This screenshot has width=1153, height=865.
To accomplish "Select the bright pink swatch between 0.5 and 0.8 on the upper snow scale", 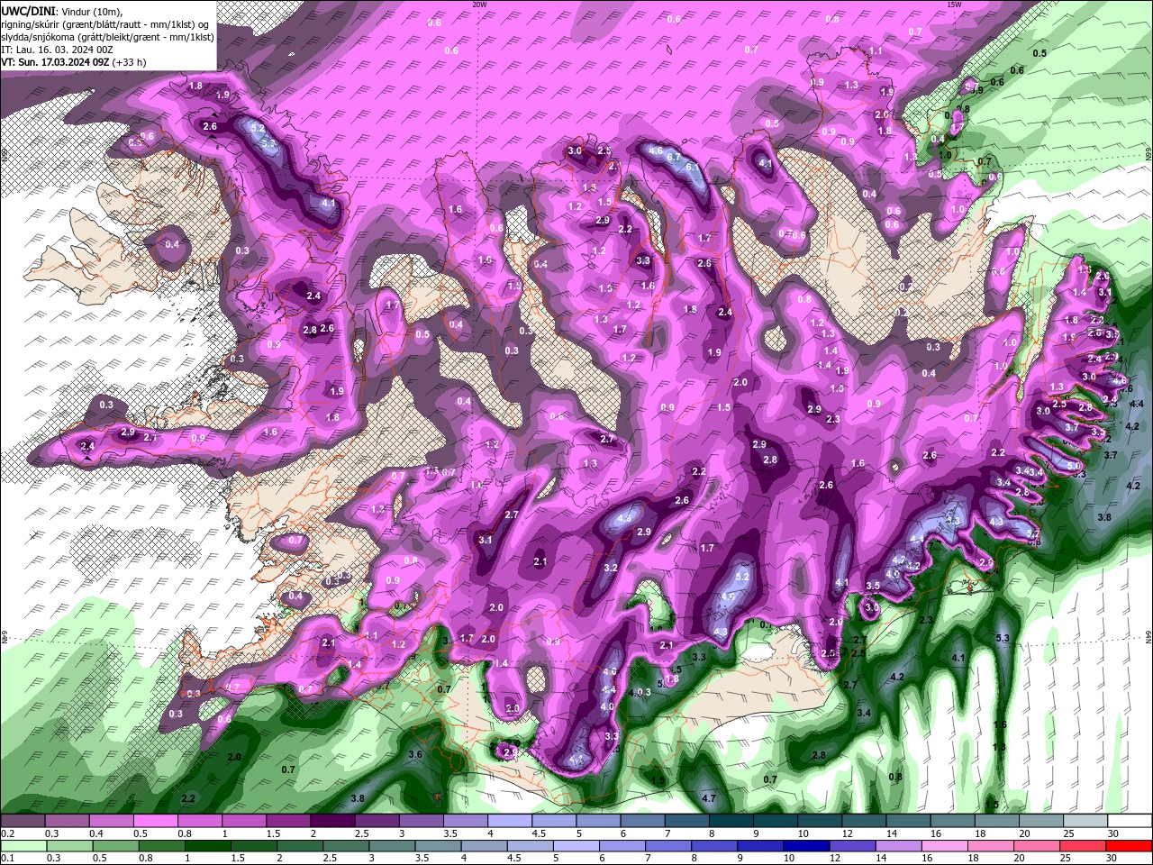I will pos(155,821).
